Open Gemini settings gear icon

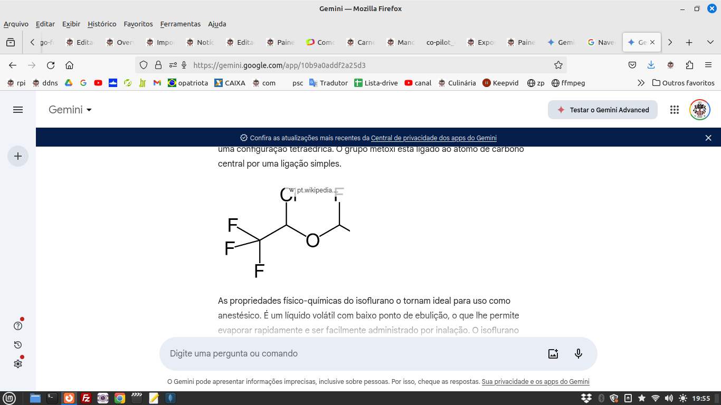click(x=18, y=364)
